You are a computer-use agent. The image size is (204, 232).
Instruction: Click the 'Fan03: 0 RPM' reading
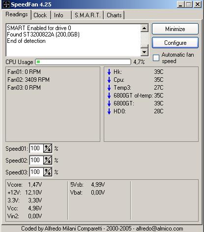click(24, 88)
